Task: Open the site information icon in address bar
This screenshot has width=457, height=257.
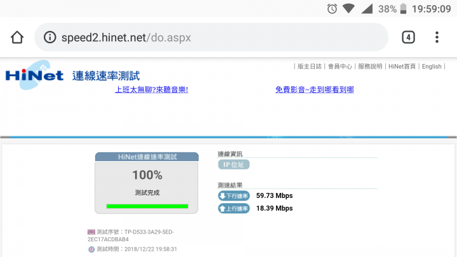Action: coord(50,37)
